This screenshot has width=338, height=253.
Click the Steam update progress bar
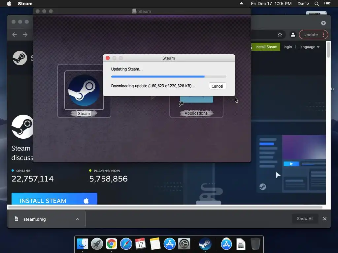pos(169,76)
